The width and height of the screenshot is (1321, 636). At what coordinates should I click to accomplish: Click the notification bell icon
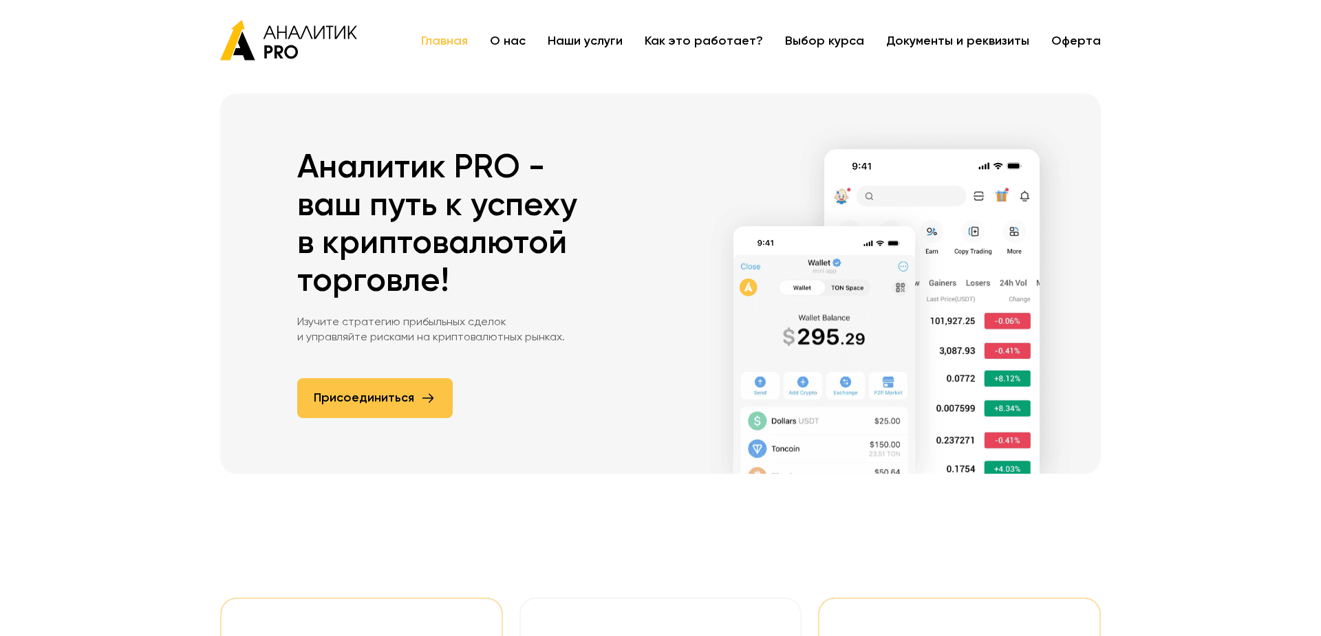coord(1024,196)
